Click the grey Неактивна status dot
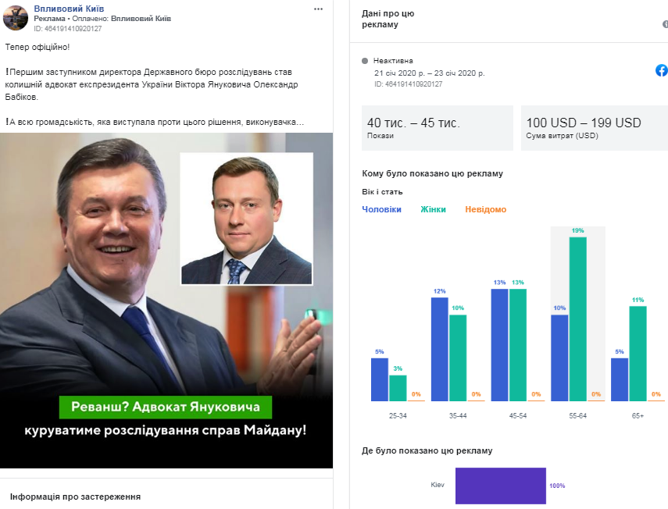The image size is (668, 509). (365, 60)
